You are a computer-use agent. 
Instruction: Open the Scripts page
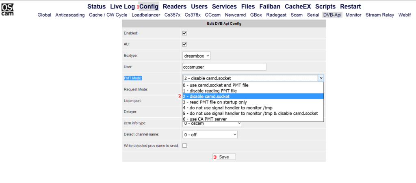325,6
